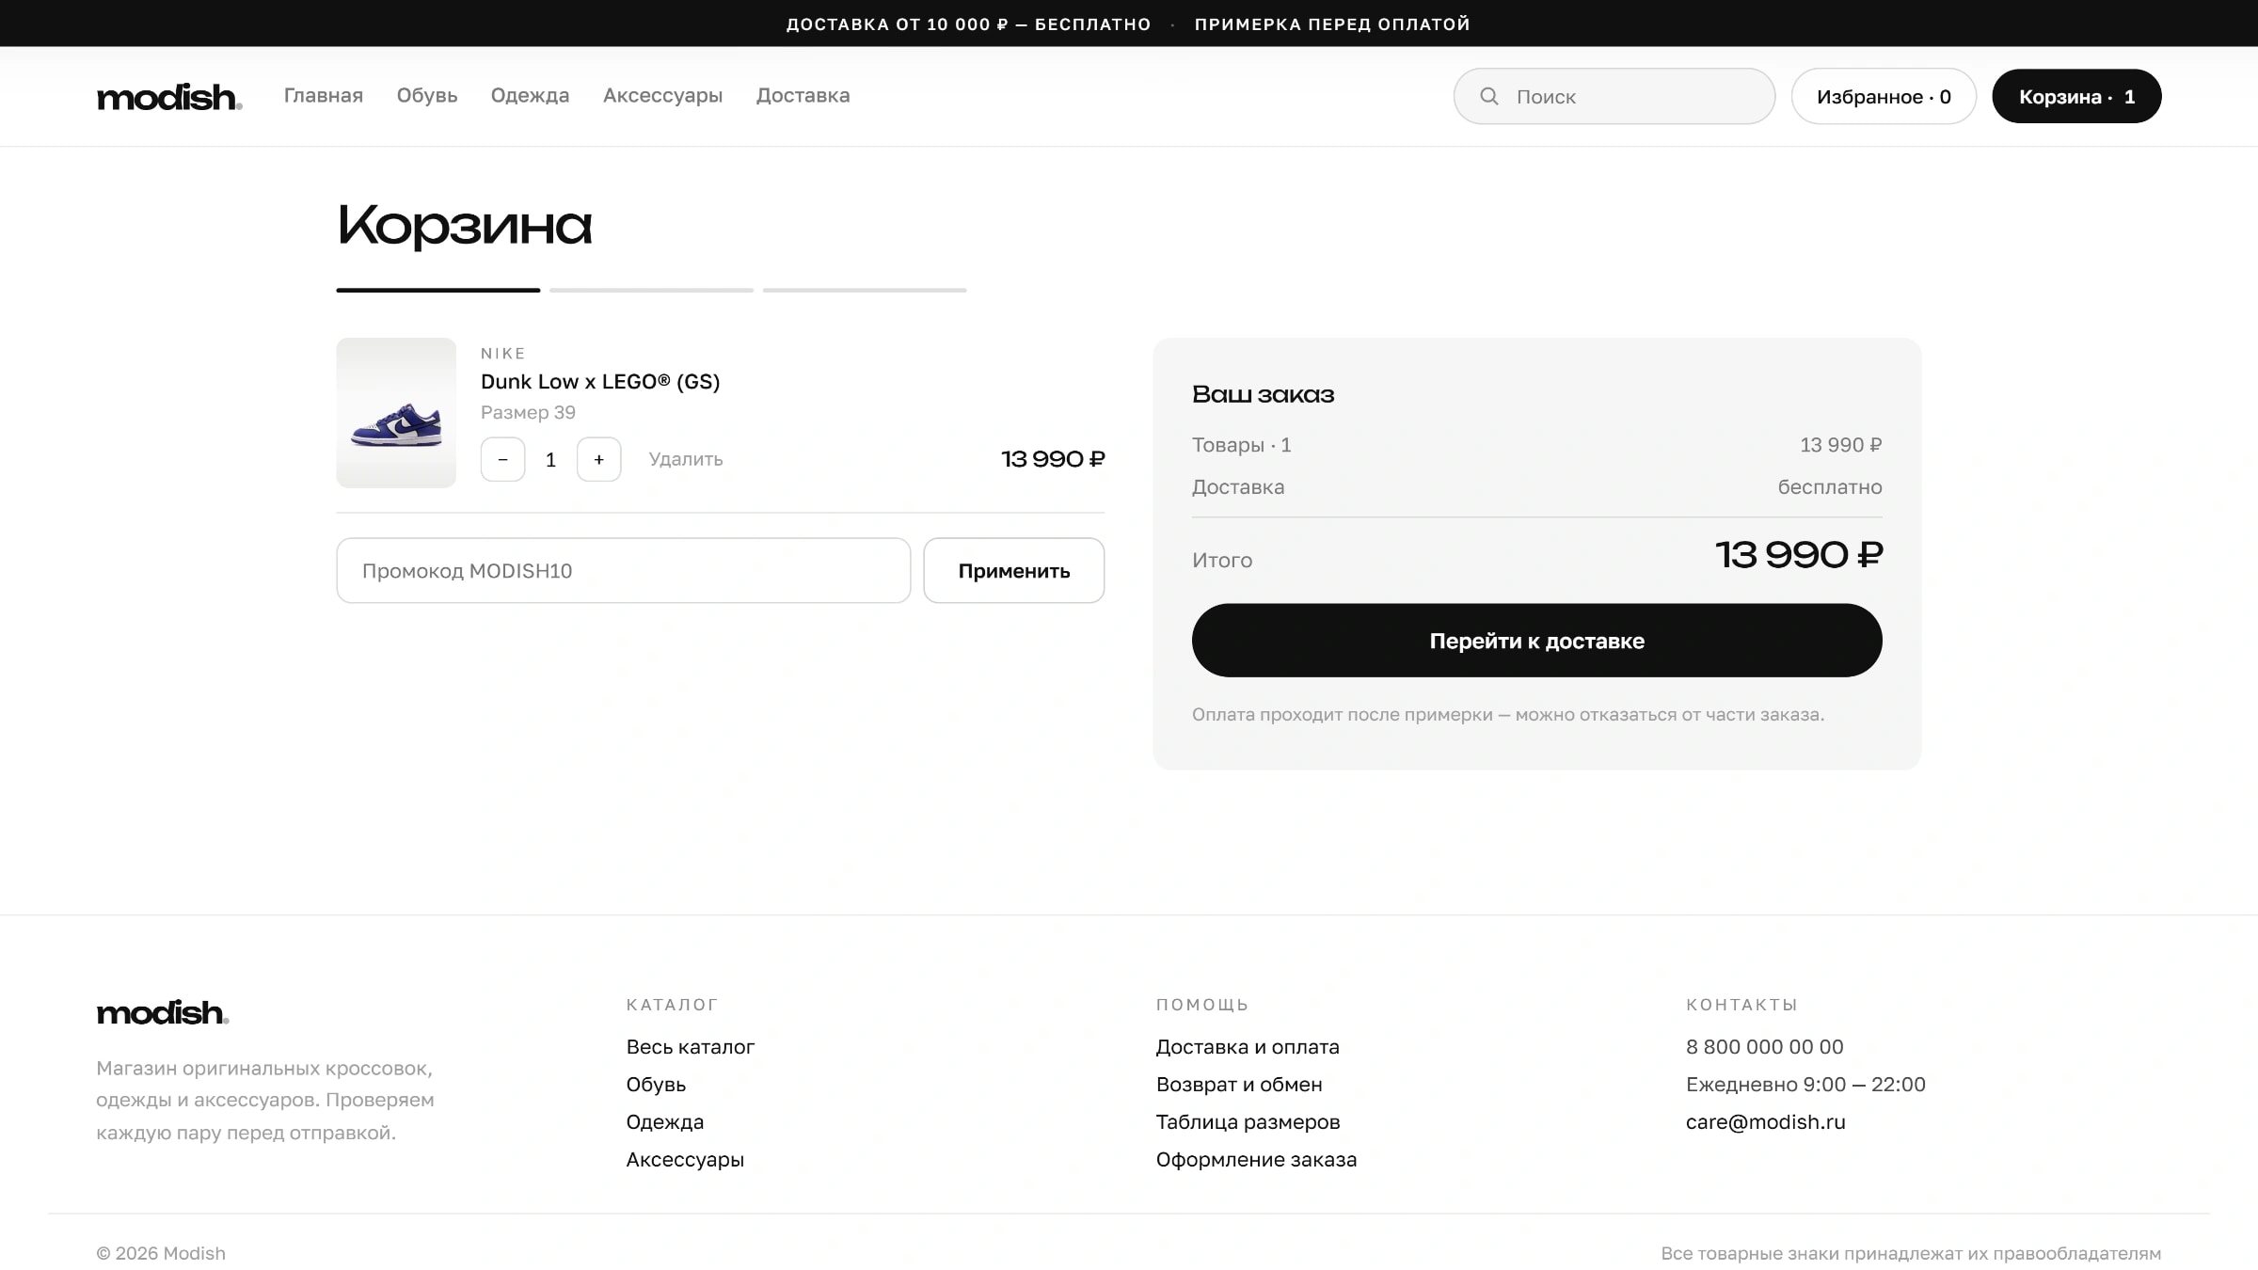The height and width of the screenshot is (1270, 2258).
Task: Click the care@modish.ru email link
Action: (x=1766, y=1122)
